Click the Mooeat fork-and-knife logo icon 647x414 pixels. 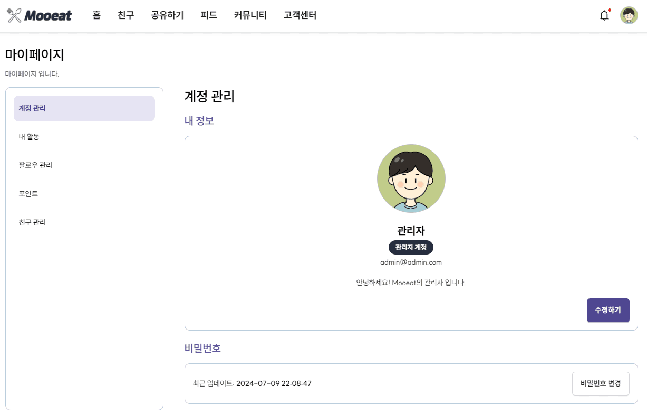(x=13, y=15)
